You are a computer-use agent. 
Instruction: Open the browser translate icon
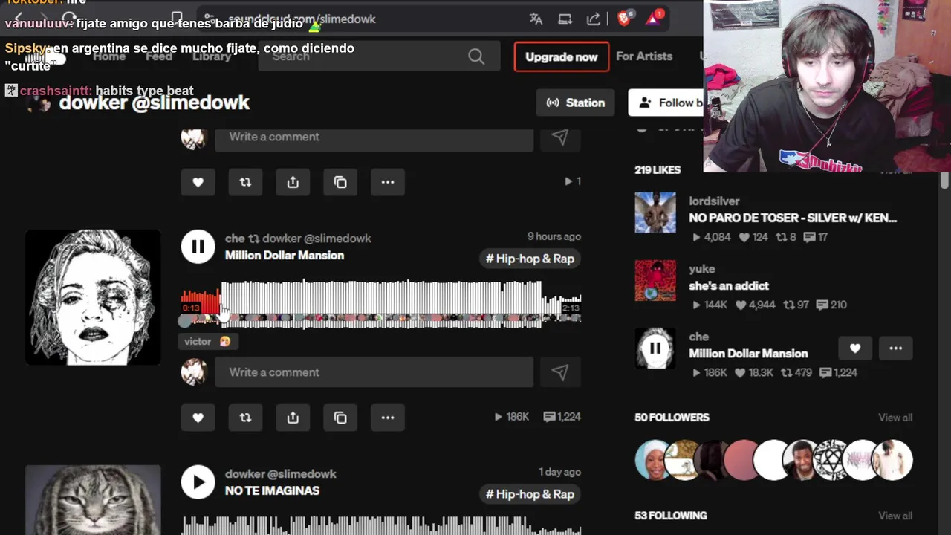coord(536,19)
